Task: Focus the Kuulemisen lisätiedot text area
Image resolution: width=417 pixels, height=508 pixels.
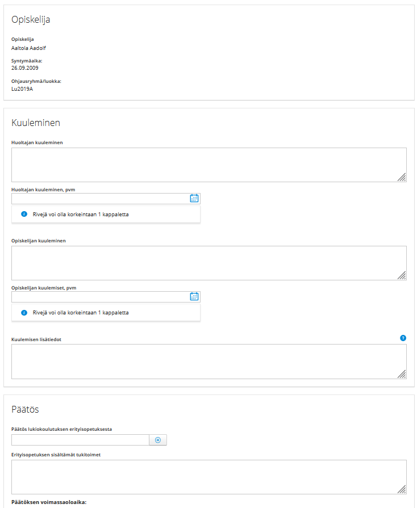Action: point(209,362)
